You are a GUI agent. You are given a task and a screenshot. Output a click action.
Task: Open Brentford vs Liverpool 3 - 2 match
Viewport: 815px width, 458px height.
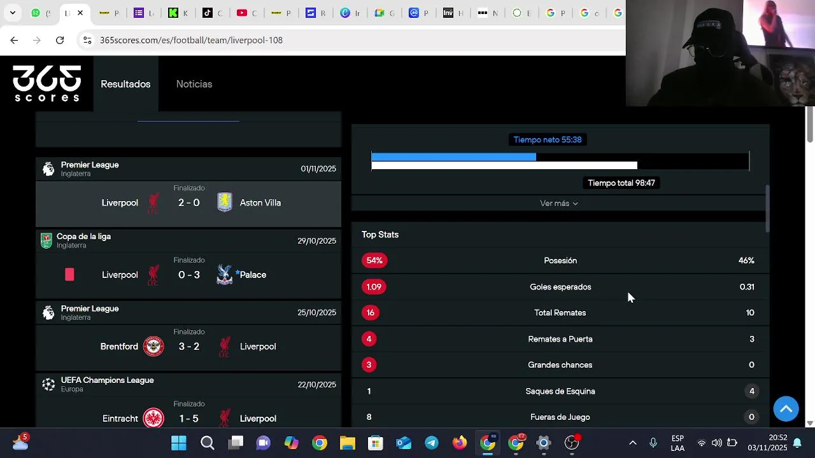tap(188, 347)
